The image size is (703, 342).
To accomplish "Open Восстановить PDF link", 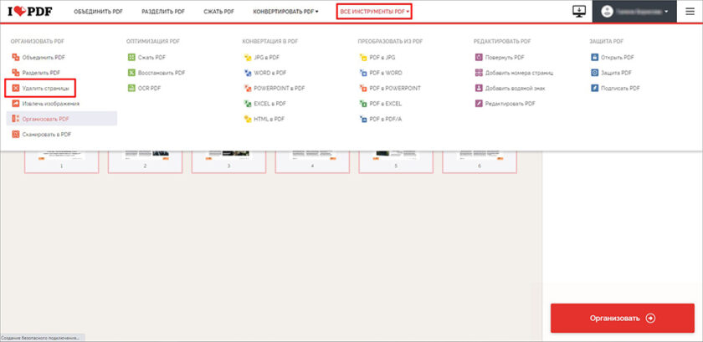I will tap(162, 73).
